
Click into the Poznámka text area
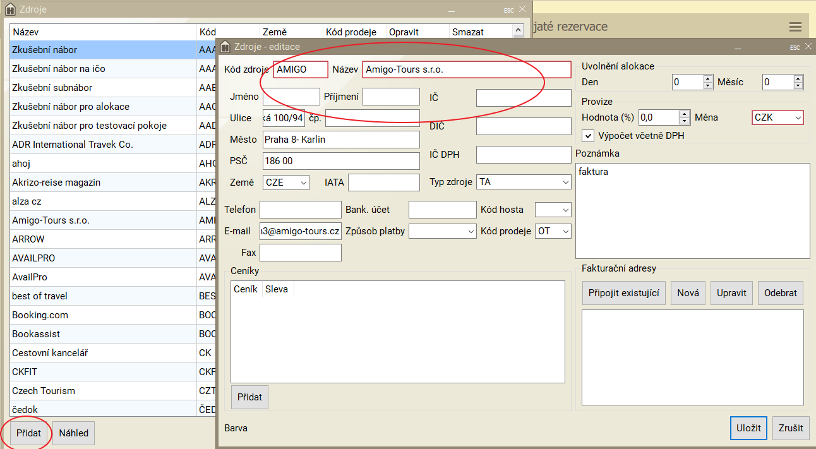692,210
